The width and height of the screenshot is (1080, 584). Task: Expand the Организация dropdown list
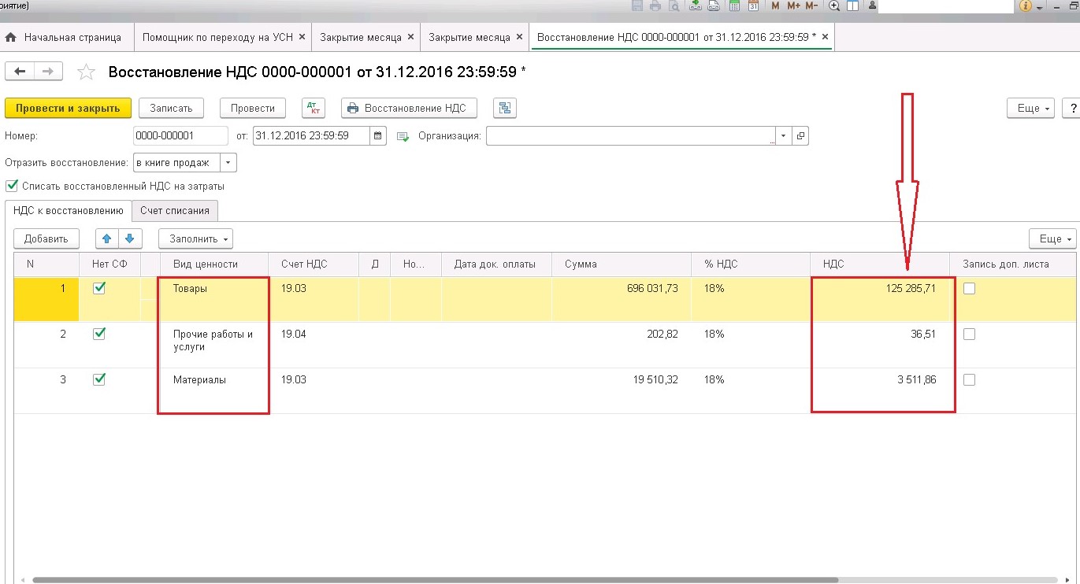(784, 136)
